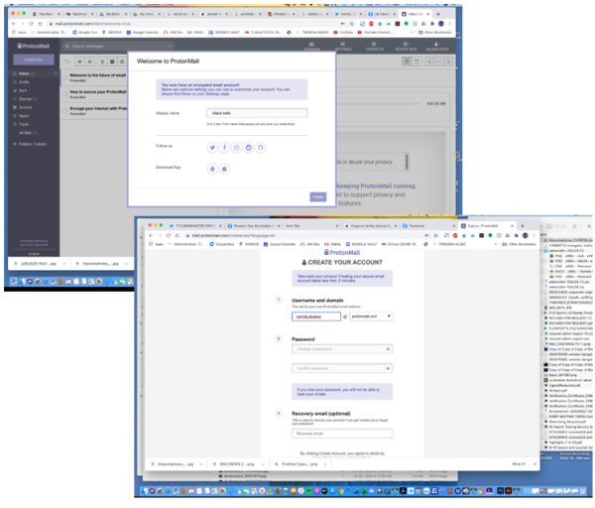The height and width of the screenshot is (508, 595).
Task: Download the Android app via icon
Action: (x=212, y=169)
